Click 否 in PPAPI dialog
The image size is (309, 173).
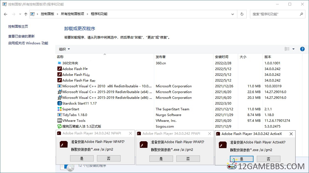tap(188, 159)
